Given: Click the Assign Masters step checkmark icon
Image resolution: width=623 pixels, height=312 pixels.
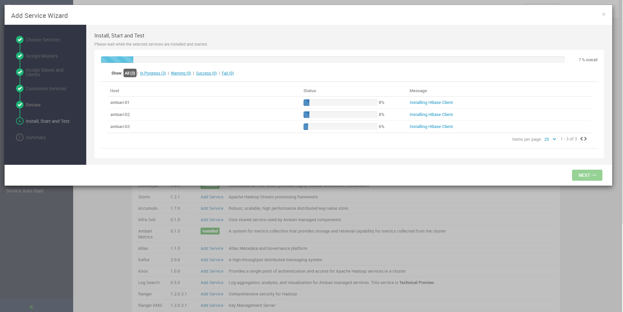Looking at the screenshot, I should (x=20, y=56).
